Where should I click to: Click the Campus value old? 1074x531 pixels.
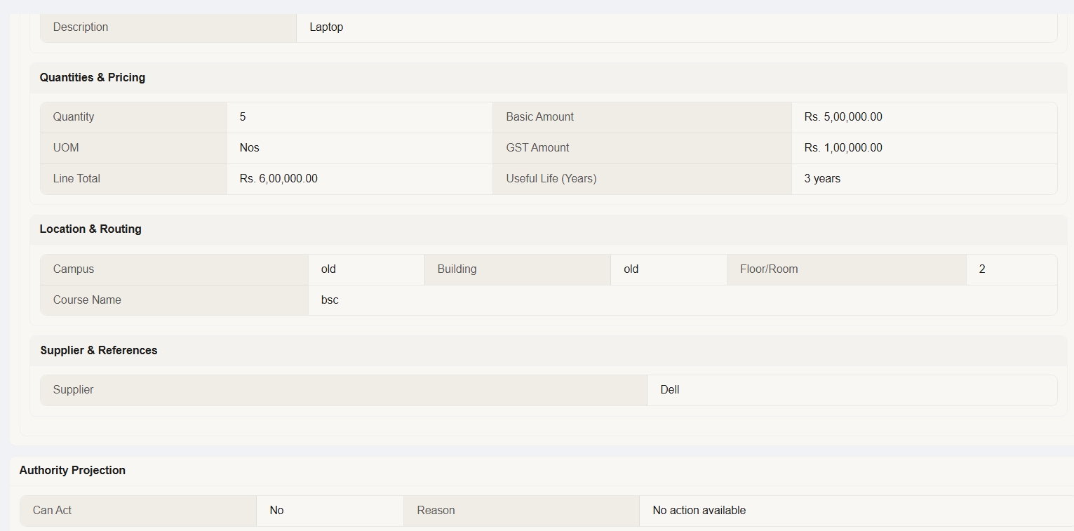pos(328,269)
